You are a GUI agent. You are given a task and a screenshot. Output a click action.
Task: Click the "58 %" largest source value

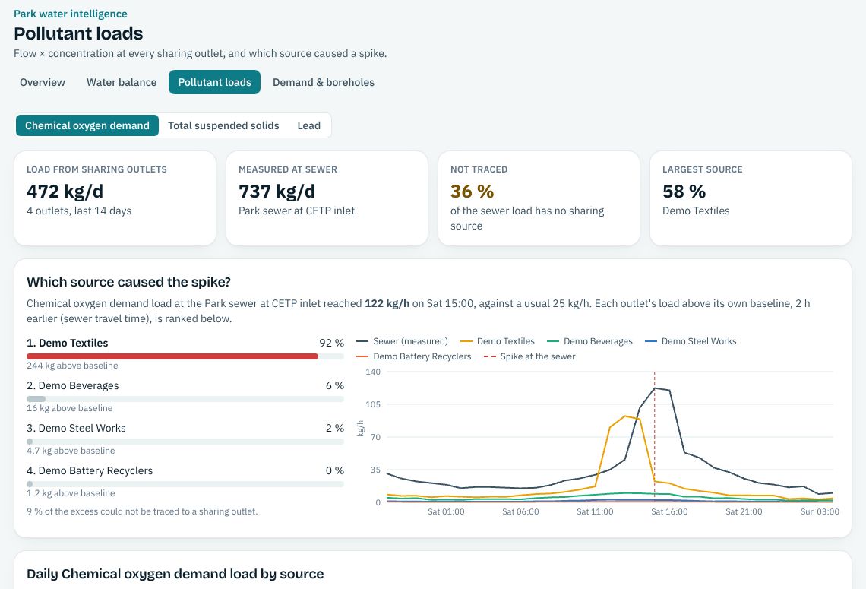pyautogui.click(x=684, y=192)
